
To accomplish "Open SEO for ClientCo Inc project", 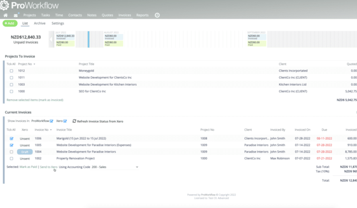I will click(92, 91).
